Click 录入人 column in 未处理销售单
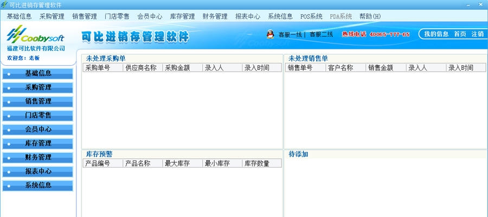Image resolution: width=488 pixels, height=217 pixels. coord(426,68)
